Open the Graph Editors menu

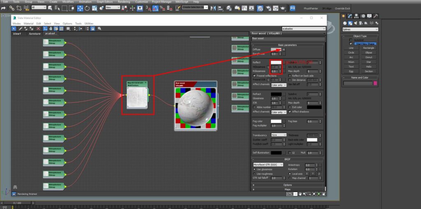point(105,2)
